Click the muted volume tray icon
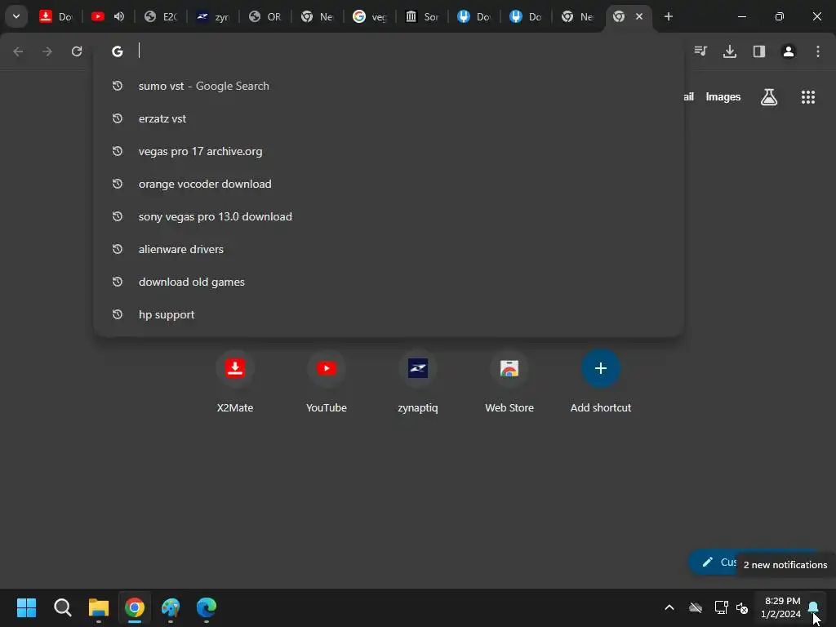836x627 pixels. click(741, 607)
